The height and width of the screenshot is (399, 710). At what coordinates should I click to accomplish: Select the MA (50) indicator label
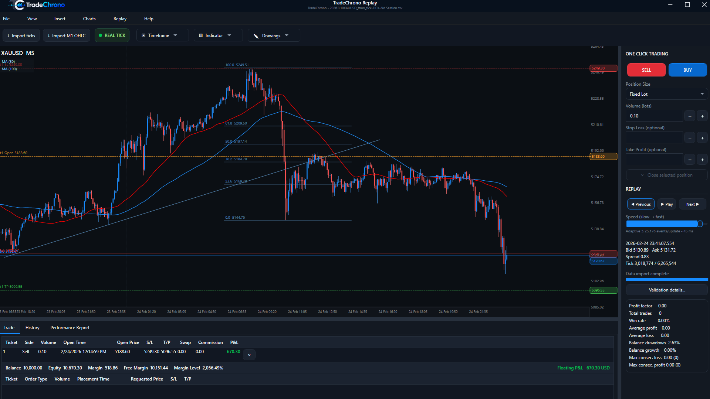pyautogui.click(x=9, y=62)
